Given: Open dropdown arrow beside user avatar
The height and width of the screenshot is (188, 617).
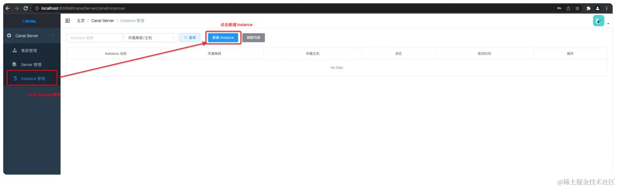Looking at the screenshot, I should pyautogui.click(x=608, y=24).
